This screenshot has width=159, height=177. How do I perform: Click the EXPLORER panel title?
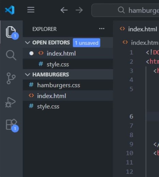[x=44, y=29]
